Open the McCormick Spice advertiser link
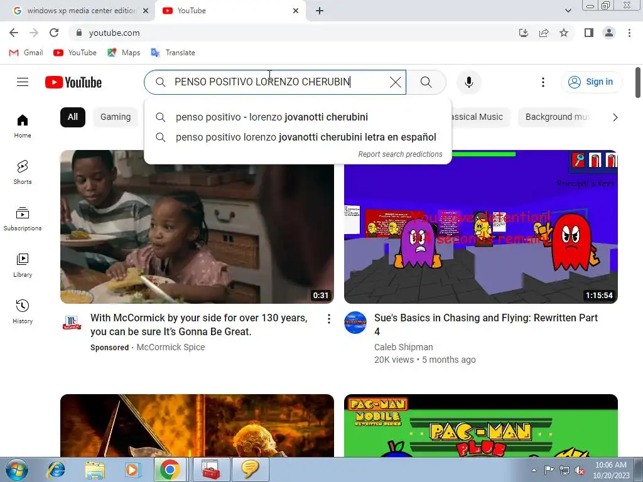 171,347
